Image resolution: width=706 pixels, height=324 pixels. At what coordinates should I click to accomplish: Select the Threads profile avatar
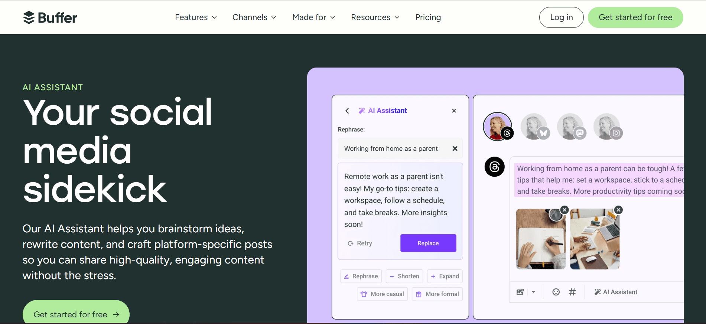[498, 127]
